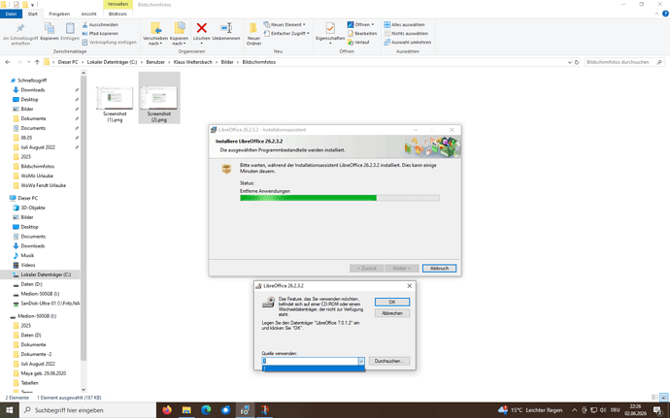Image resolution: width=670 pixels, height=418 pixels.
Task: Open the volume icon in the system tray
Action: click(x=603, y=410)
